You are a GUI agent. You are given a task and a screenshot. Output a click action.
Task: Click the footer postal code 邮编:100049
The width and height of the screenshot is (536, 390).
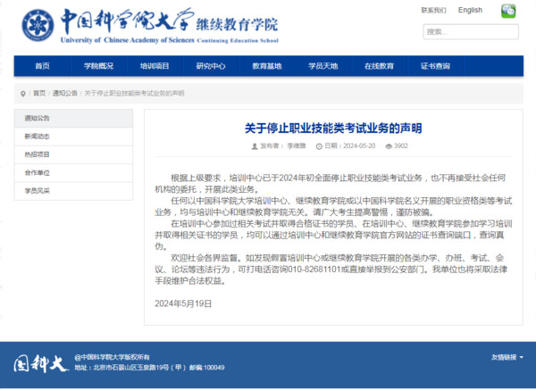tap(207, 368)
